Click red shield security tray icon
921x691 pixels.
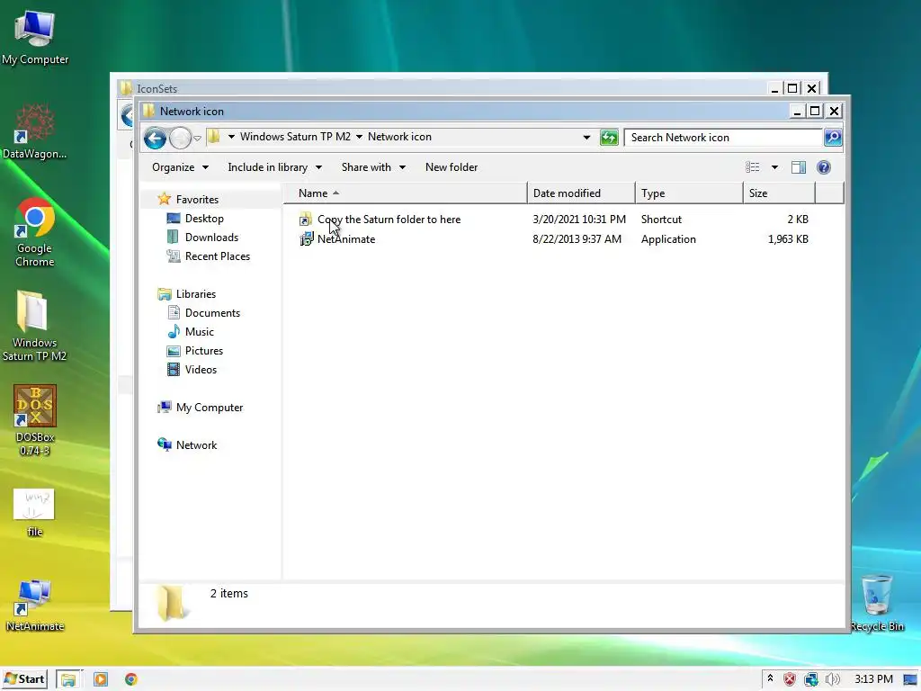click(x=790, y=680)
